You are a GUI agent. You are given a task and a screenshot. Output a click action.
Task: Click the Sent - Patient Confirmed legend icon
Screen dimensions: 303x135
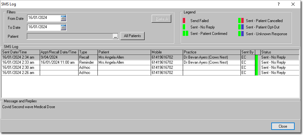[185, 34]
